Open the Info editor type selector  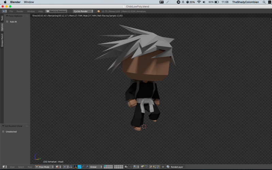click(x=4, y=11)
